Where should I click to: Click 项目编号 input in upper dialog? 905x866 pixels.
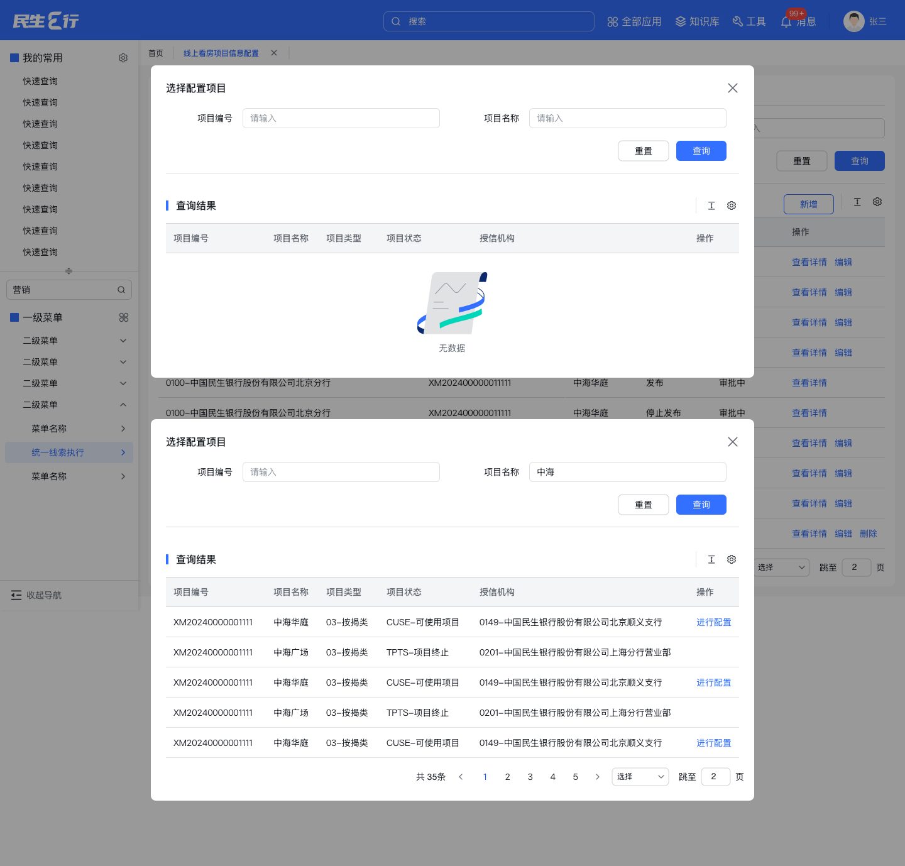click(341, 118)
